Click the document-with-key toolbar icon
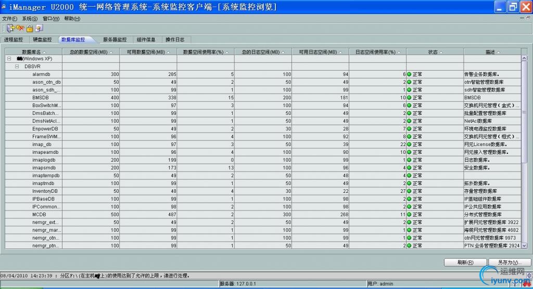Viewport: 533px width, 289px height. click(x=39, y=28)
